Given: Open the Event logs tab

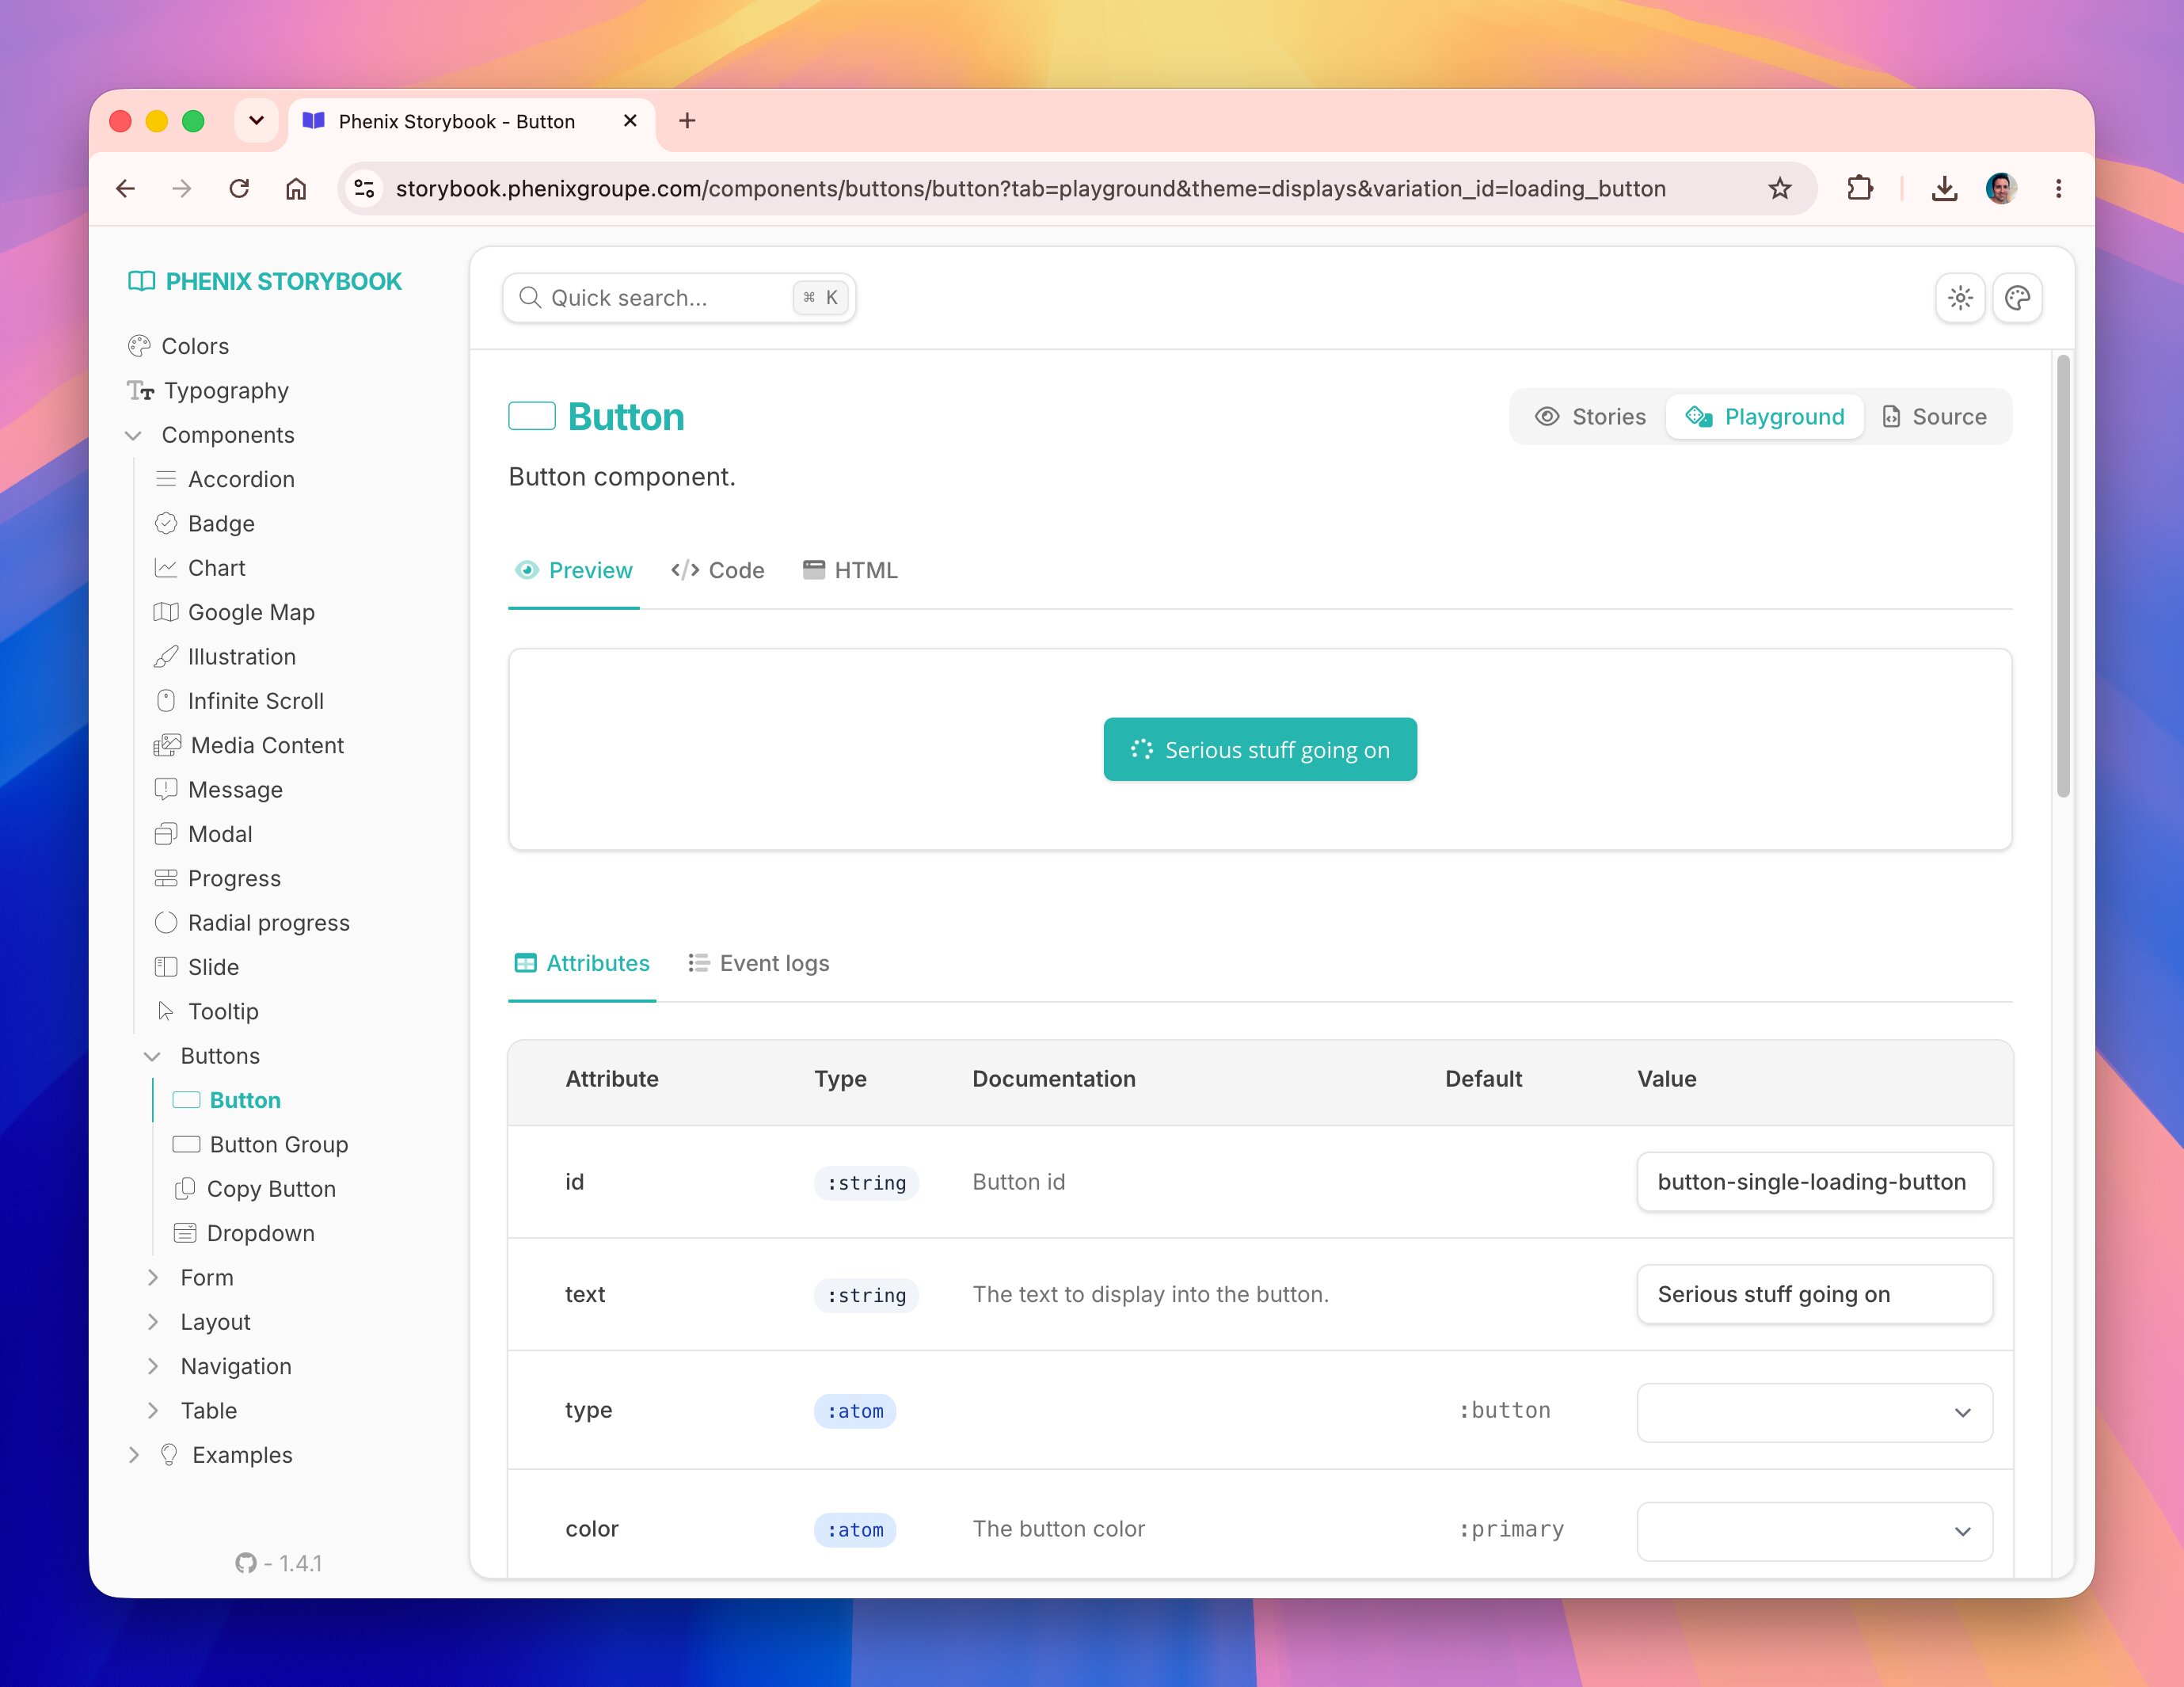Looking at the screenshot, I should click(x=759, y=963).
